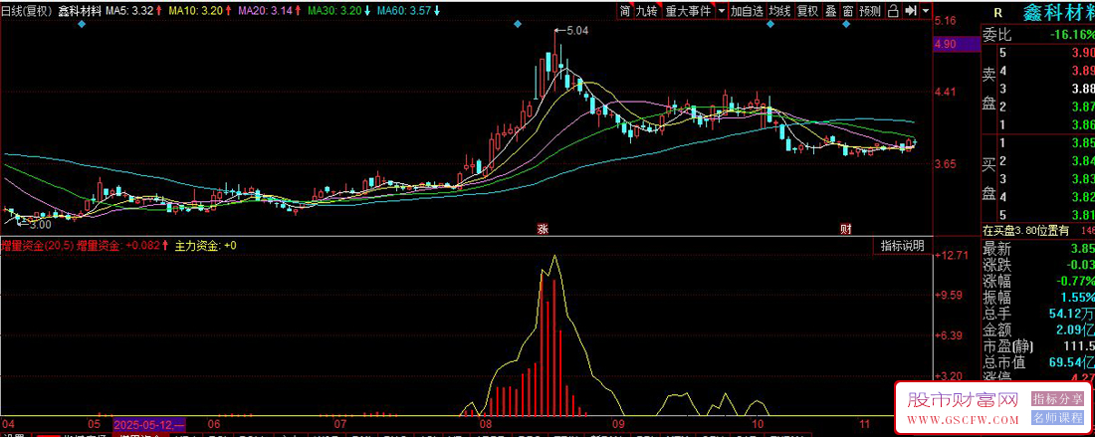Click the leftmost blue diamond event marker
This screenshot has height=437, width=1095.
(82, 25)
